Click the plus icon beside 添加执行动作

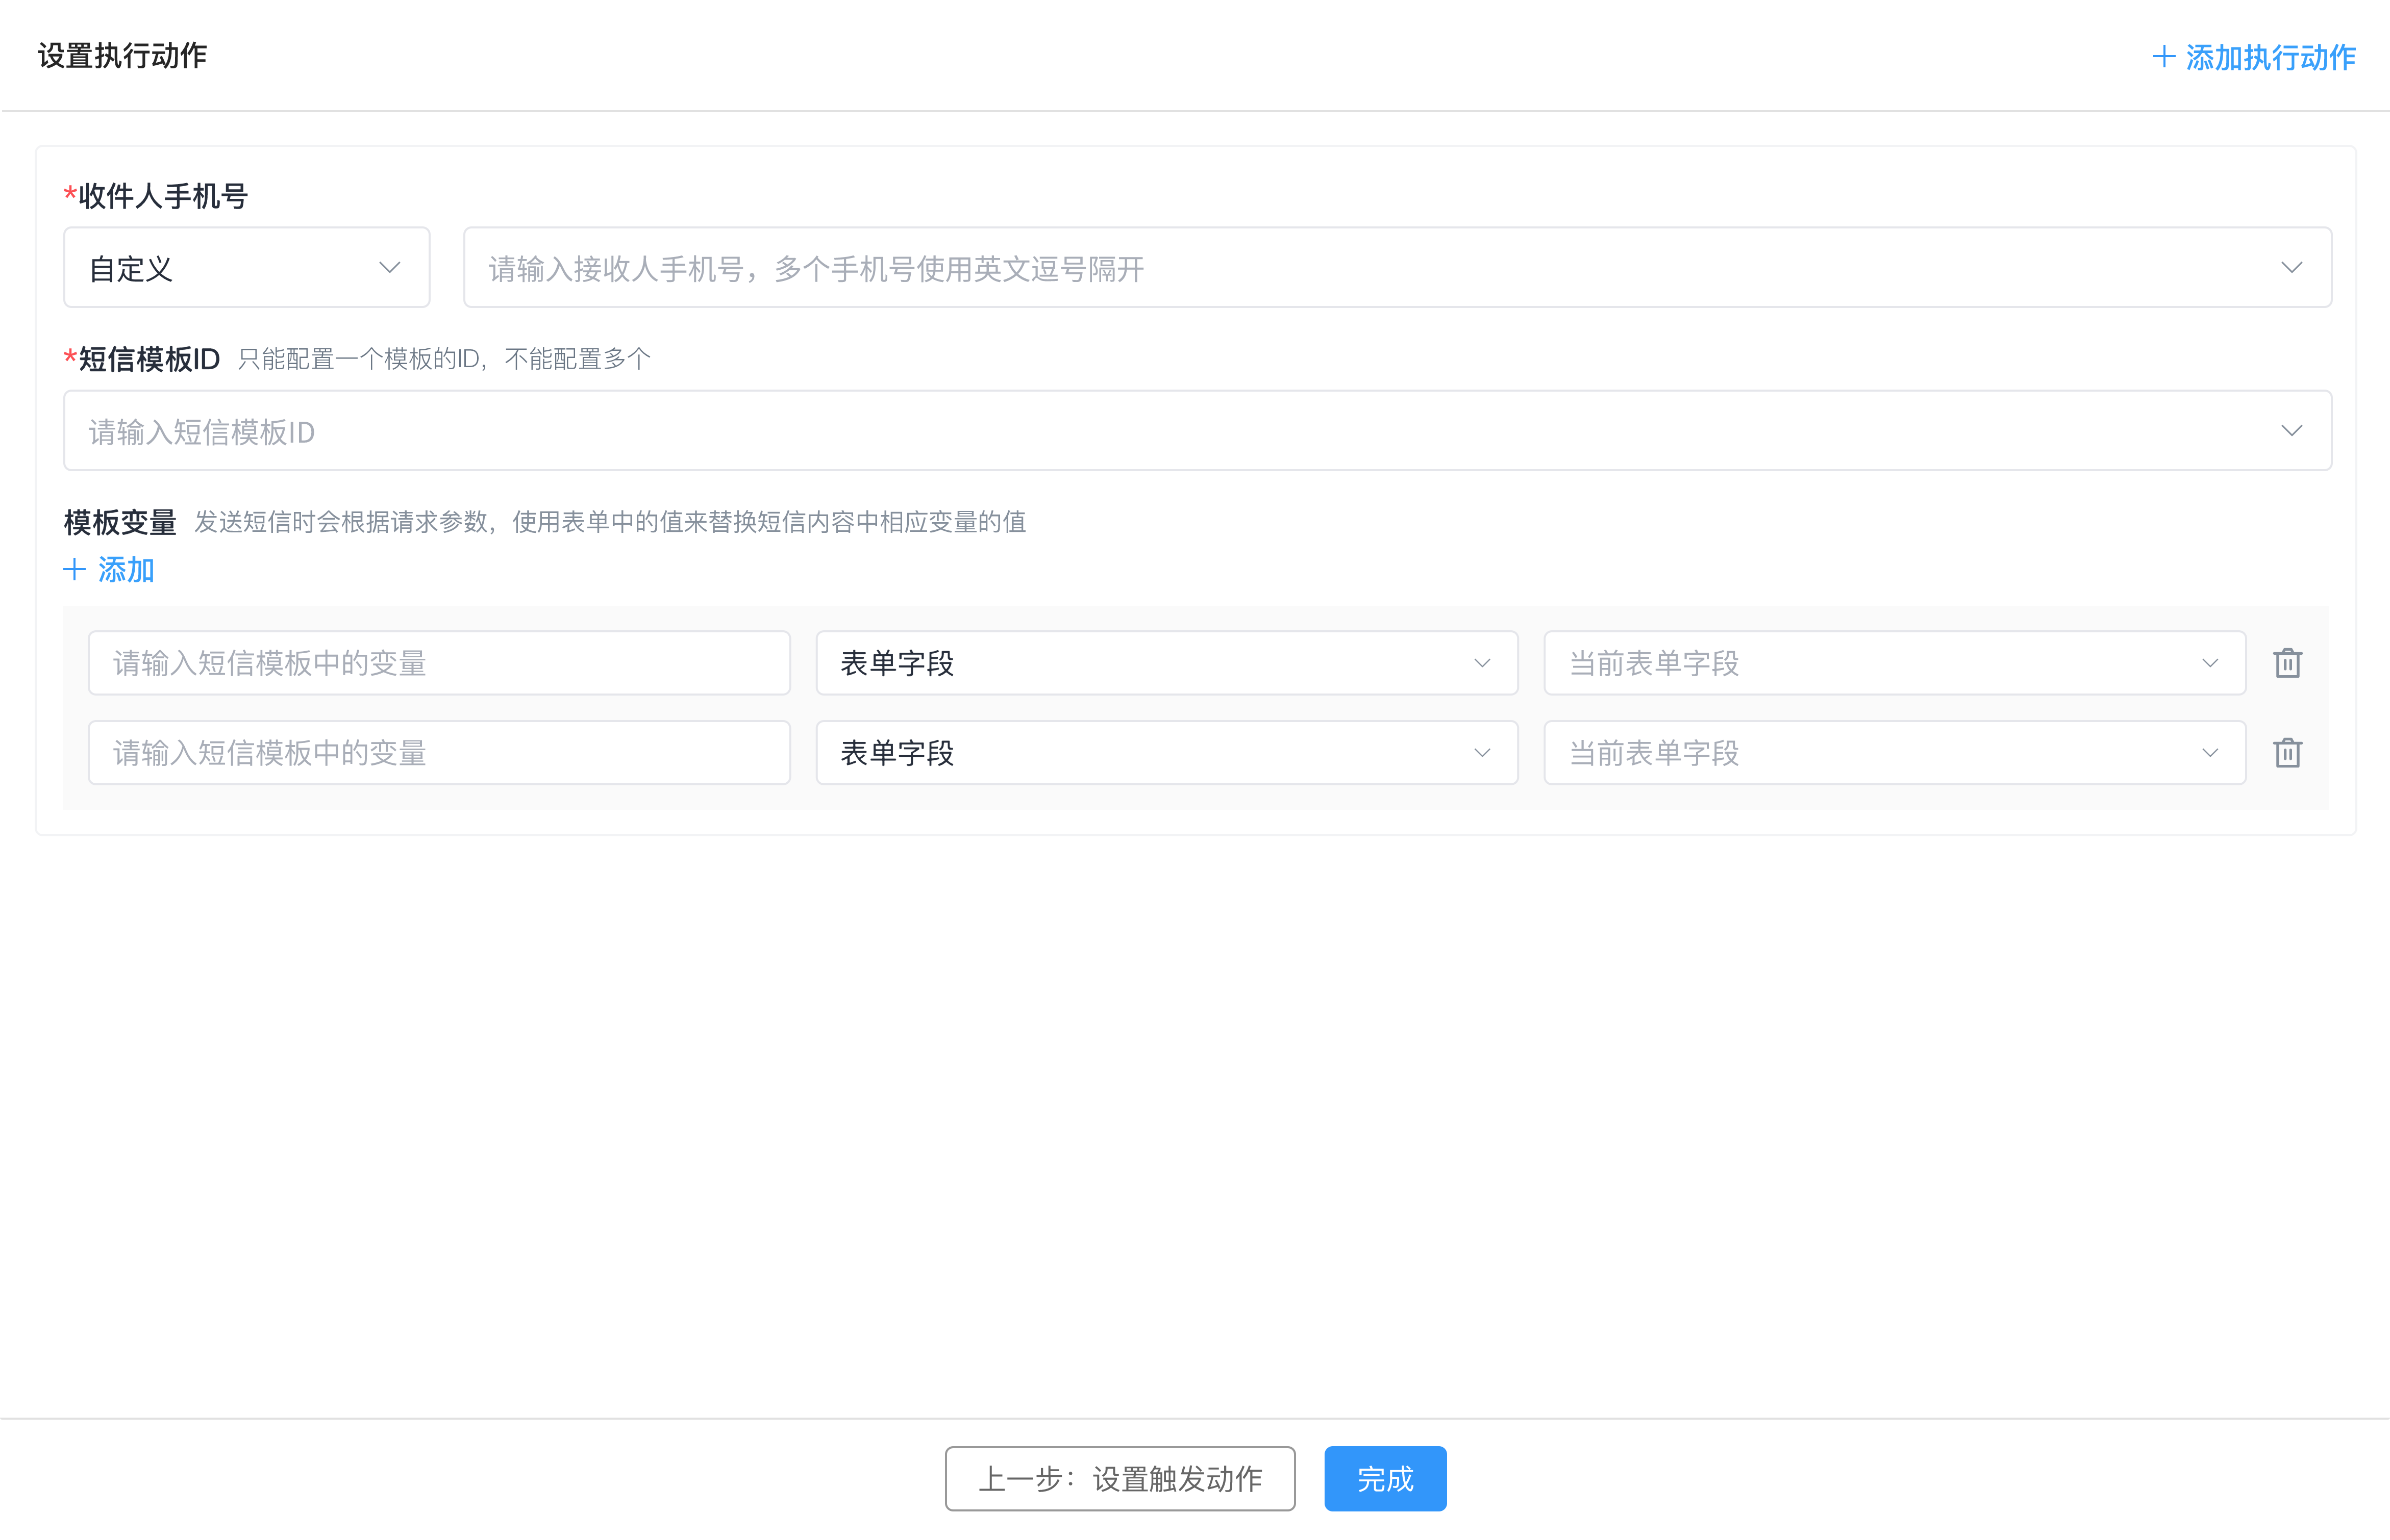tap(2163, 57)
